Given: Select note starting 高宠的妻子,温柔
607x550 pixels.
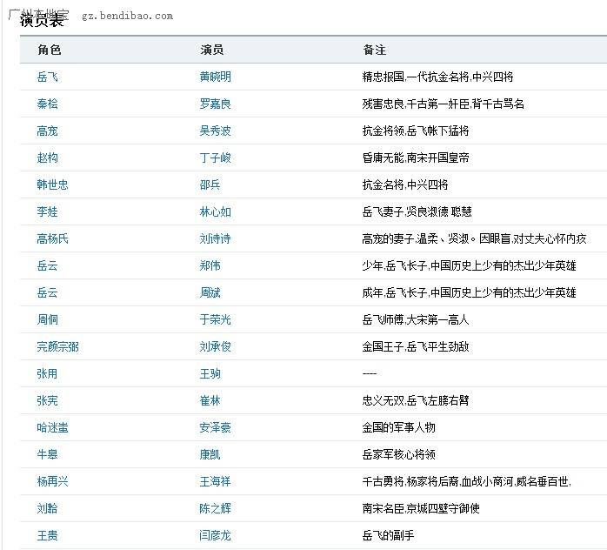Looking at the screenshot, I should click(474, 238).
